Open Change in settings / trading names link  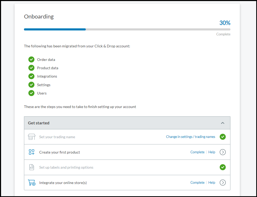click(191, 137)
